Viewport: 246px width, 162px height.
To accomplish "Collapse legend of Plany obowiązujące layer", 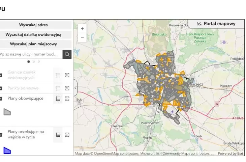I will (58, 99).
